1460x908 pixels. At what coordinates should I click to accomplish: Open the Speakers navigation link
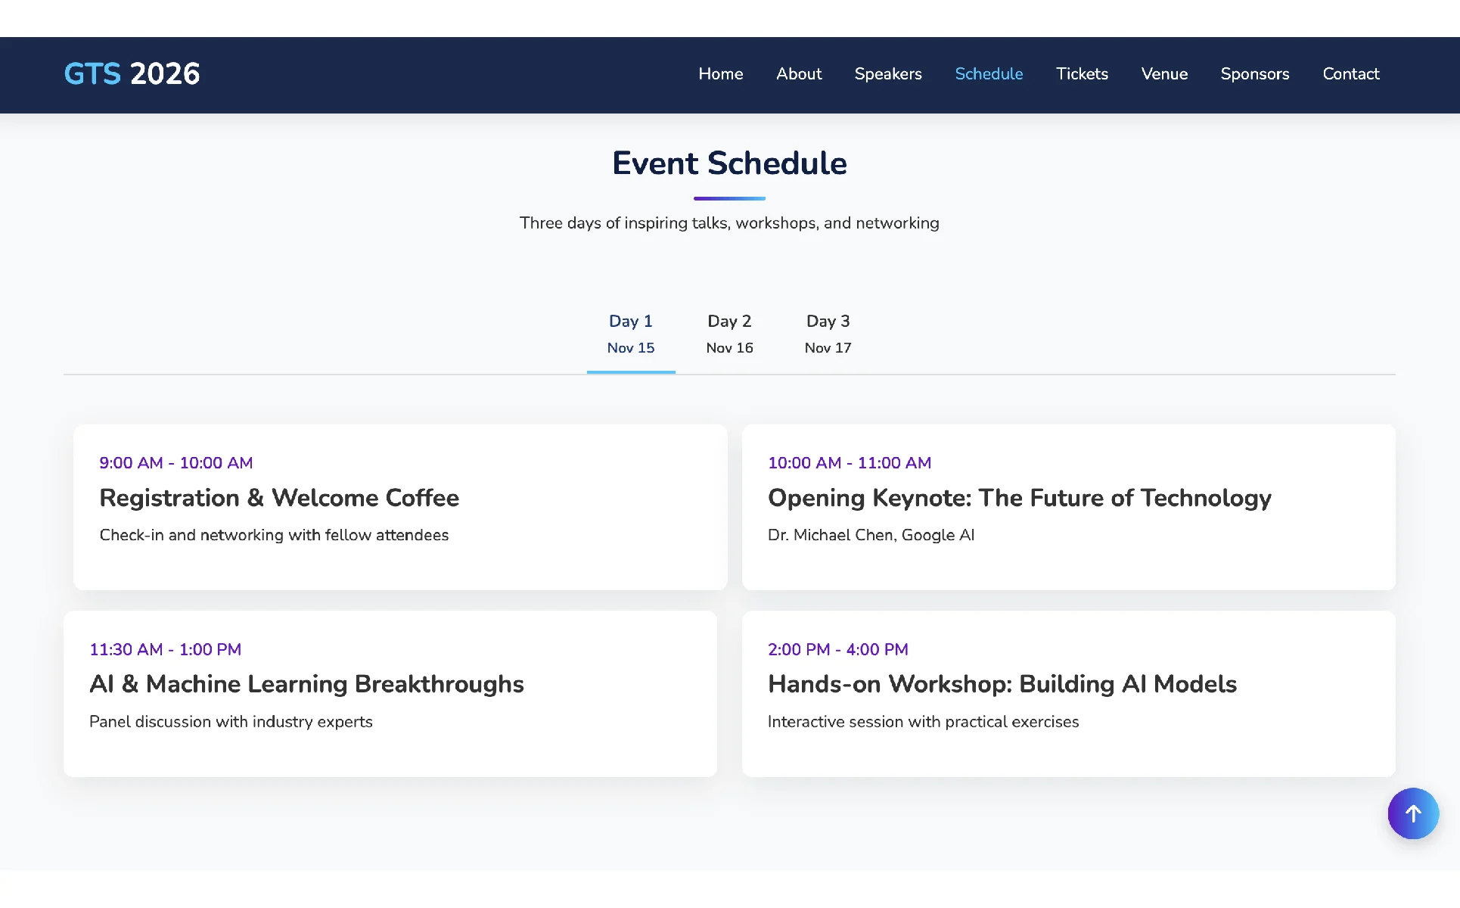coord(887,74)
